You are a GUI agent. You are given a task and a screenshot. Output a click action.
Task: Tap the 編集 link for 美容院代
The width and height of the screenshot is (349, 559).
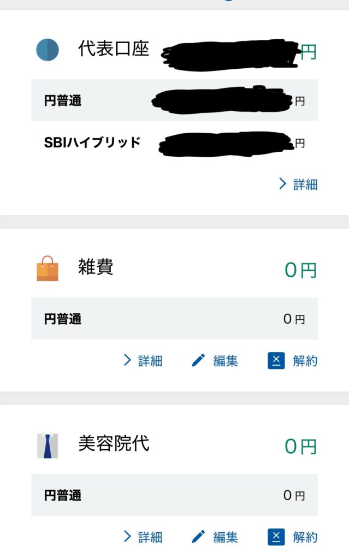pos(225,537)
